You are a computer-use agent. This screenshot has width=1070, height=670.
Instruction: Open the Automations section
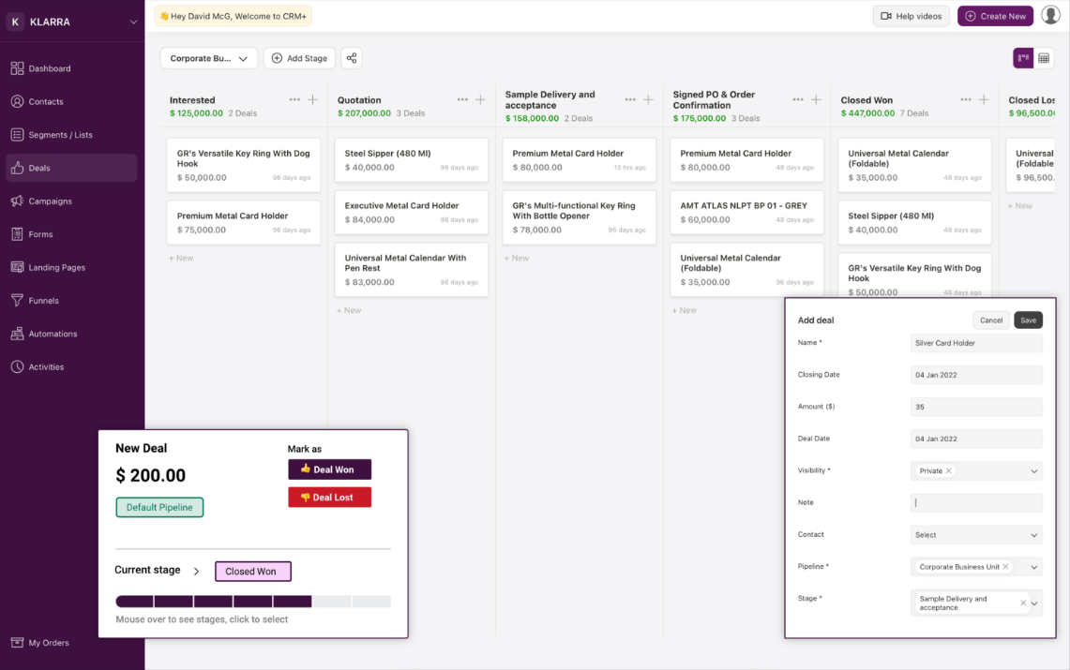[51, 333]
